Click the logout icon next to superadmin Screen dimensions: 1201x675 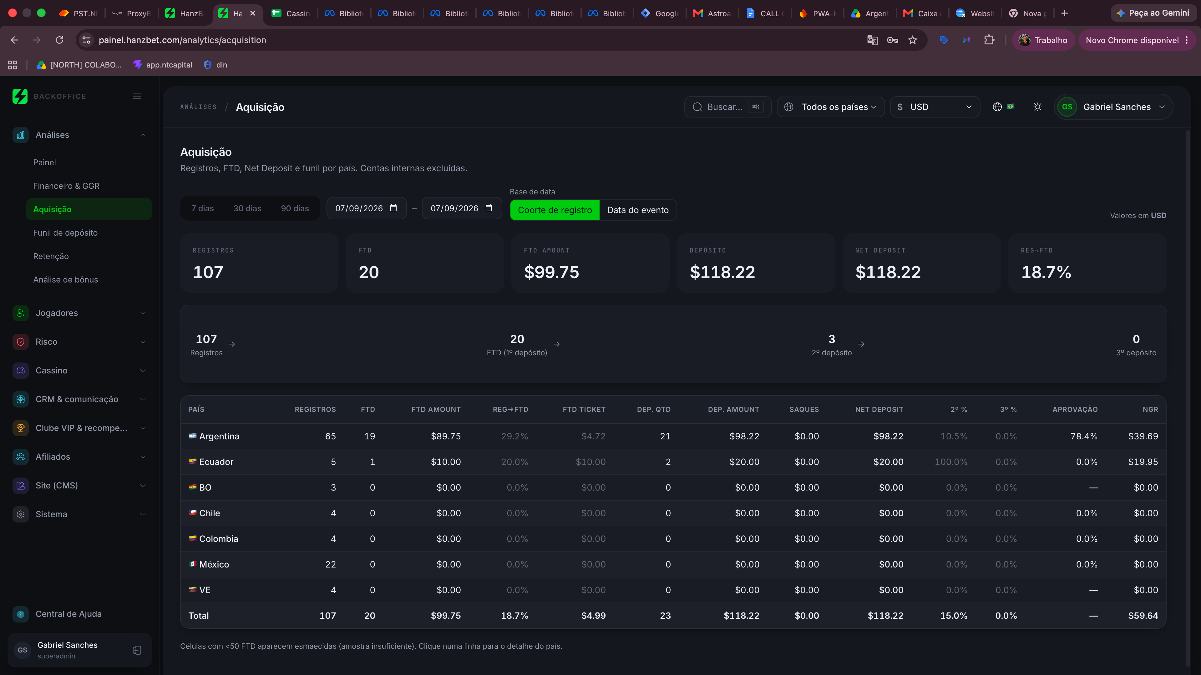pyautogui.click(x=137, y=650)
